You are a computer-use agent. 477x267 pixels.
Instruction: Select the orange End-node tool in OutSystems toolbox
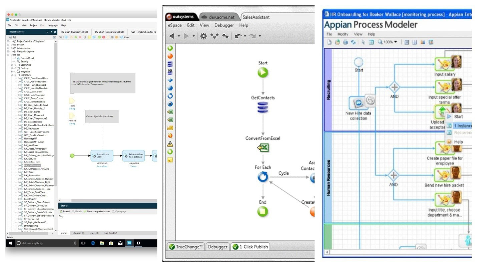[170, 56]
